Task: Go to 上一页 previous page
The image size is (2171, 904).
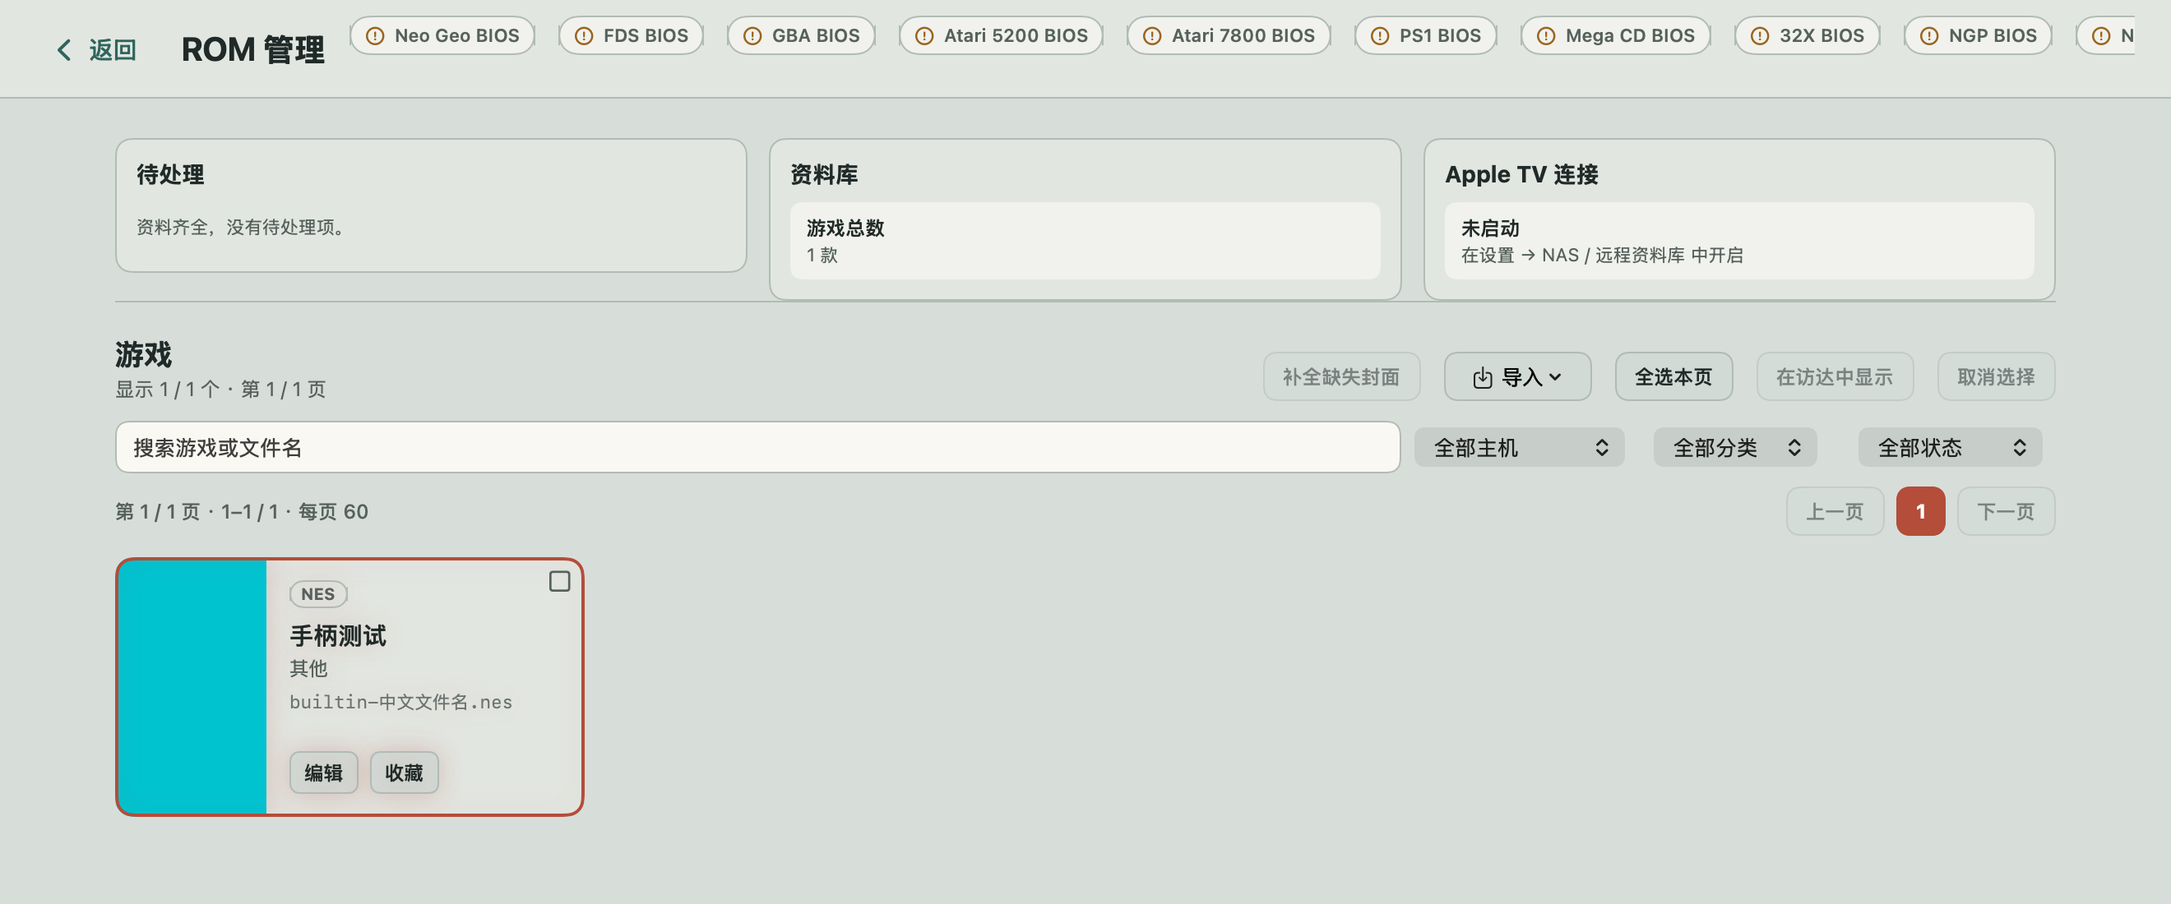Action: (1834, 511)
